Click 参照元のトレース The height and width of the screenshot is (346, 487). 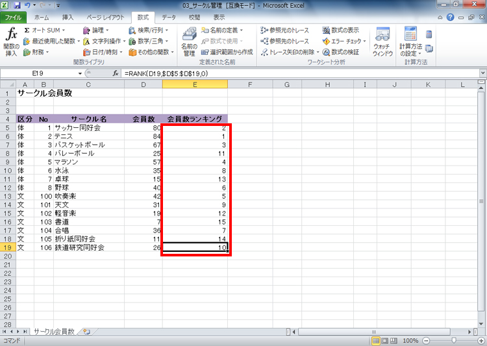click(285, 31)
